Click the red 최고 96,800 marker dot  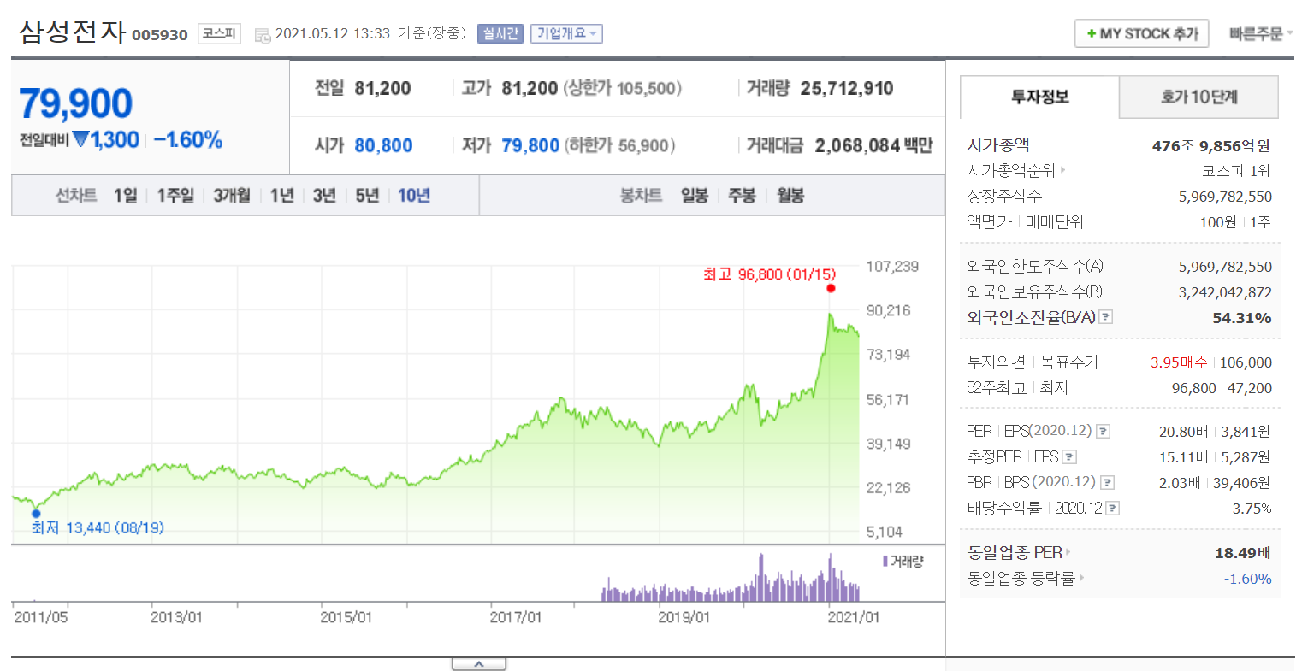point(831,288)
